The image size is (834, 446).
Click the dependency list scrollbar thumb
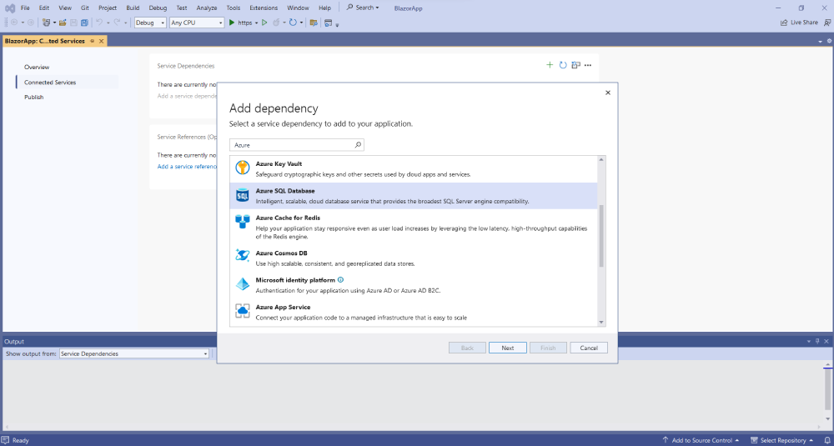601,236
